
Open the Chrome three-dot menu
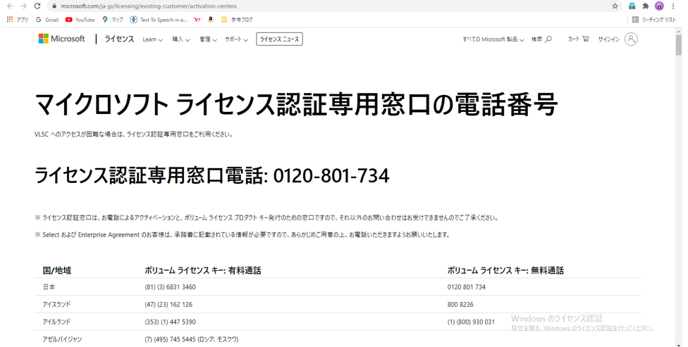(673, 6)
